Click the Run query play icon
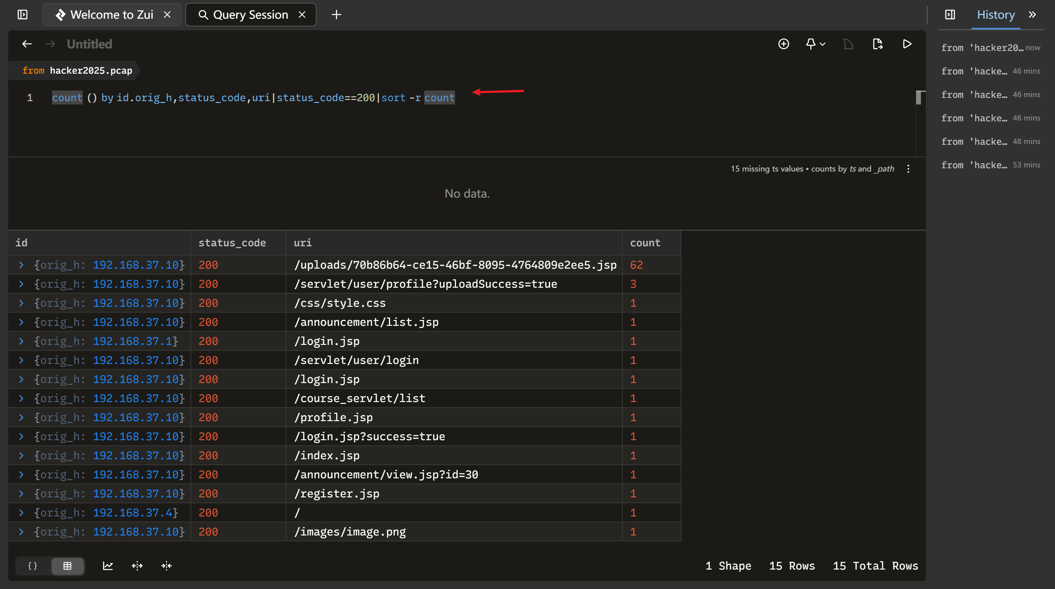Image resolution: width=1055 pixels, height=589 pixels. point(907,44)
